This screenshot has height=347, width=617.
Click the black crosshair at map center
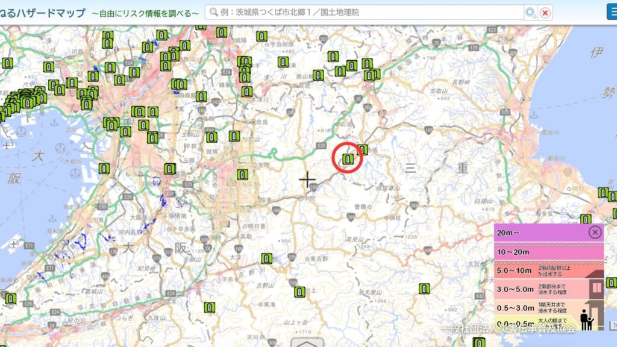point(307,180)
